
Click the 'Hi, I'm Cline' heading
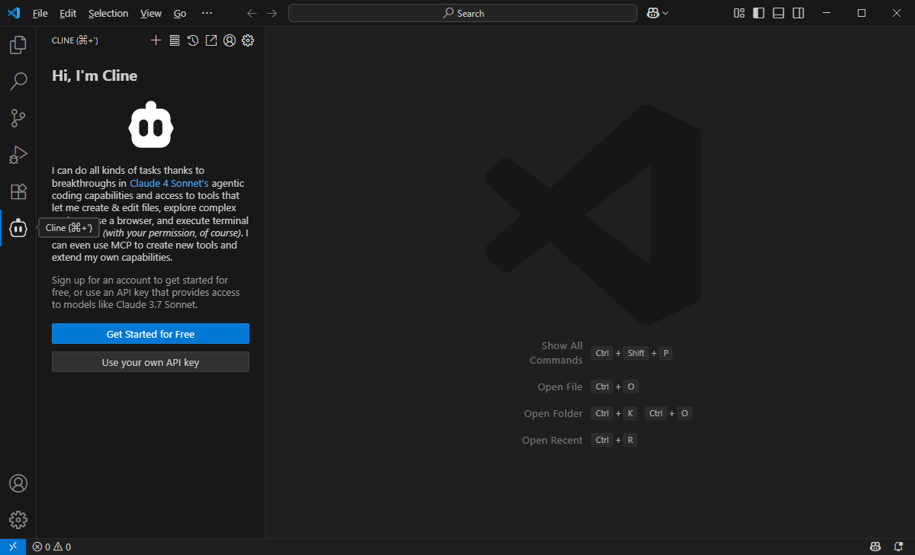pyautogui.click(x=95, y=75)
